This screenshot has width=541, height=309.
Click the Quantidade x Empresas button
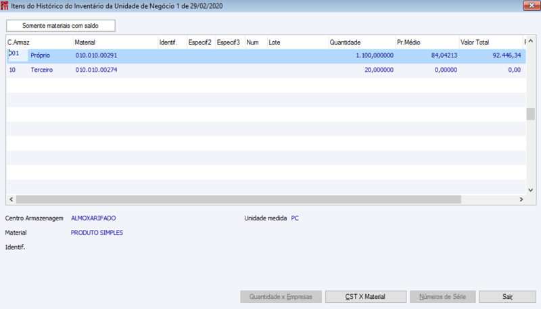(281, 297)
